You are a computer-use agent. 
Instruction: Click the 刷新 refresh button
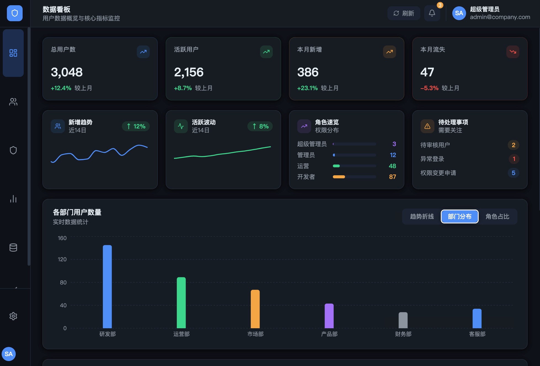coord(404,13)
